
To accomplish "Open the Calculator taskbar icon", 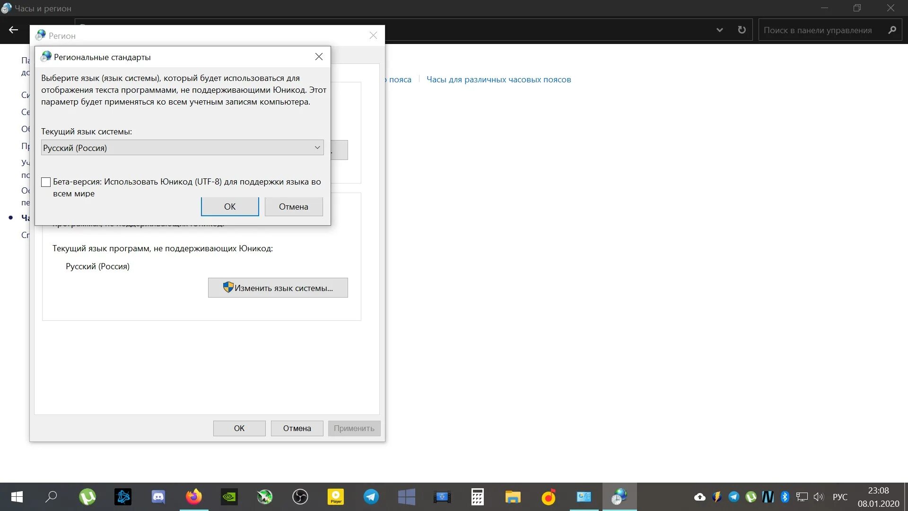I will click(x=477, y=497).
